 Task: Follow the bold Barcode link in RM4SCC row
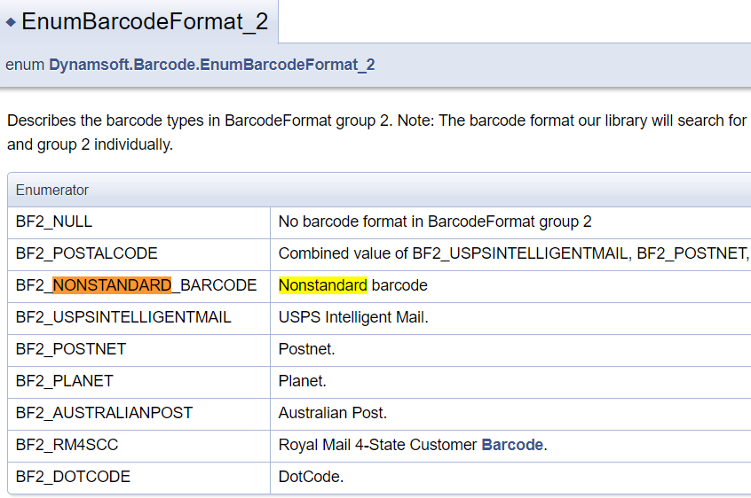coord(513,445)
